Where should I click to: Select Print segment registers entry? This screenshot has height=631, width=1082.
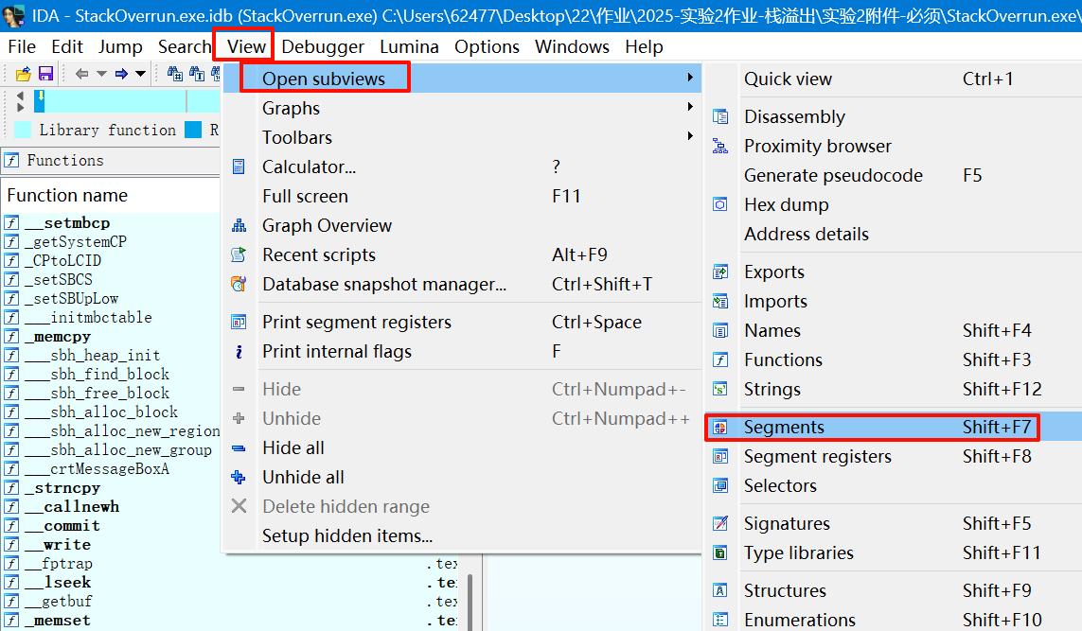[462, 322]
